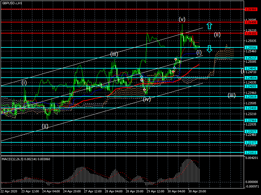The image size is (261, 195).
Task: Click the cyan 1.22177 level price tag
Action: pos(251,142)
